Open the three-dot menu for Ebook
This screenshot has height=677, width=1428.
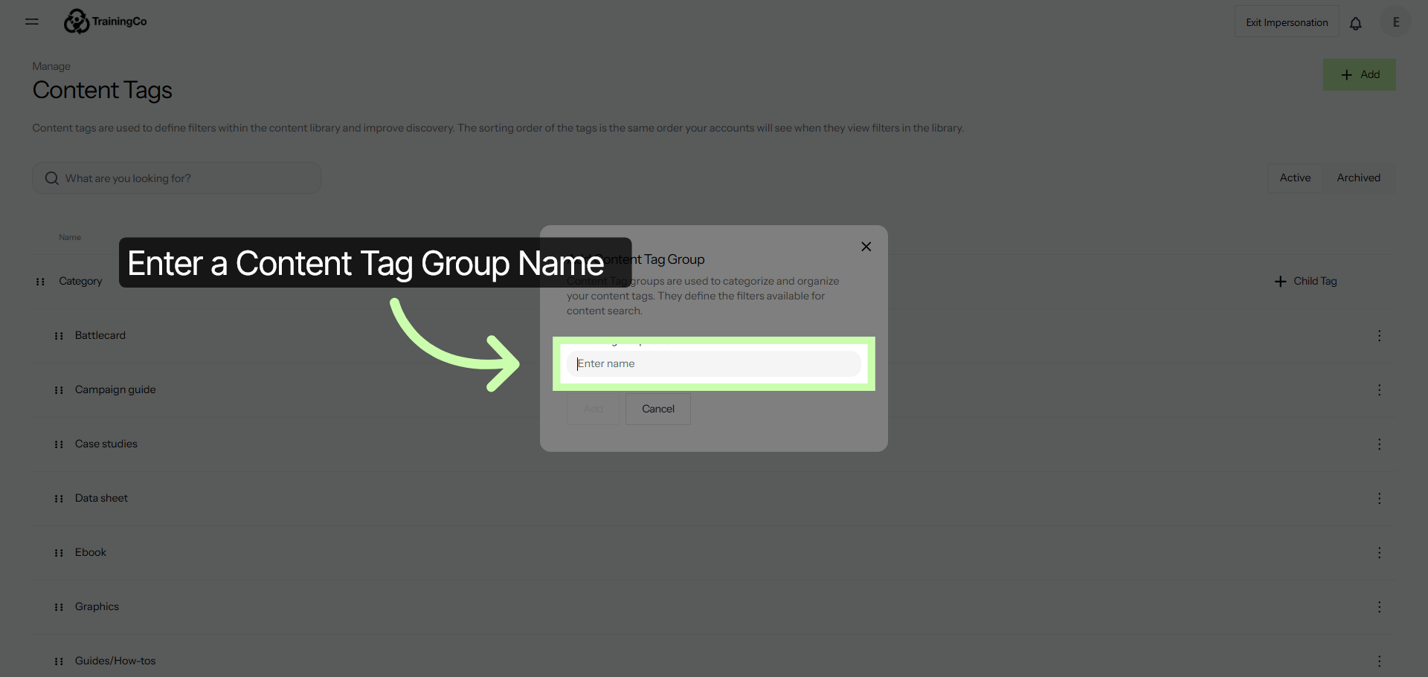click(x=1379, y=553)
